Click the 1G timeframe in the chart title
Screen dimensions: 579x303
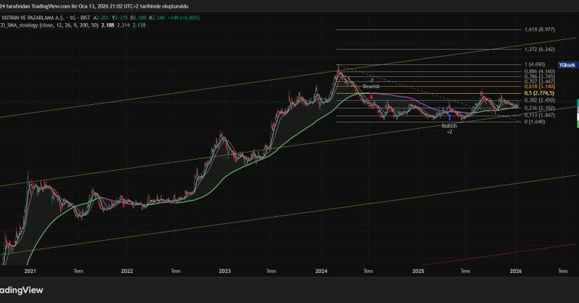[73, 17]
